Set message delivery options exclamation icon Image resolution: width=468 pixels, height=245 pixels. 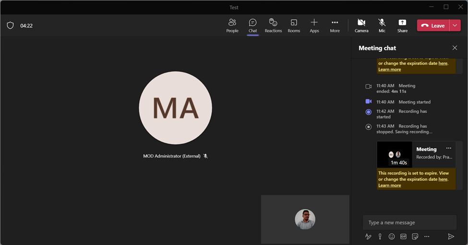pyautogui.click(x=380, y=236)
